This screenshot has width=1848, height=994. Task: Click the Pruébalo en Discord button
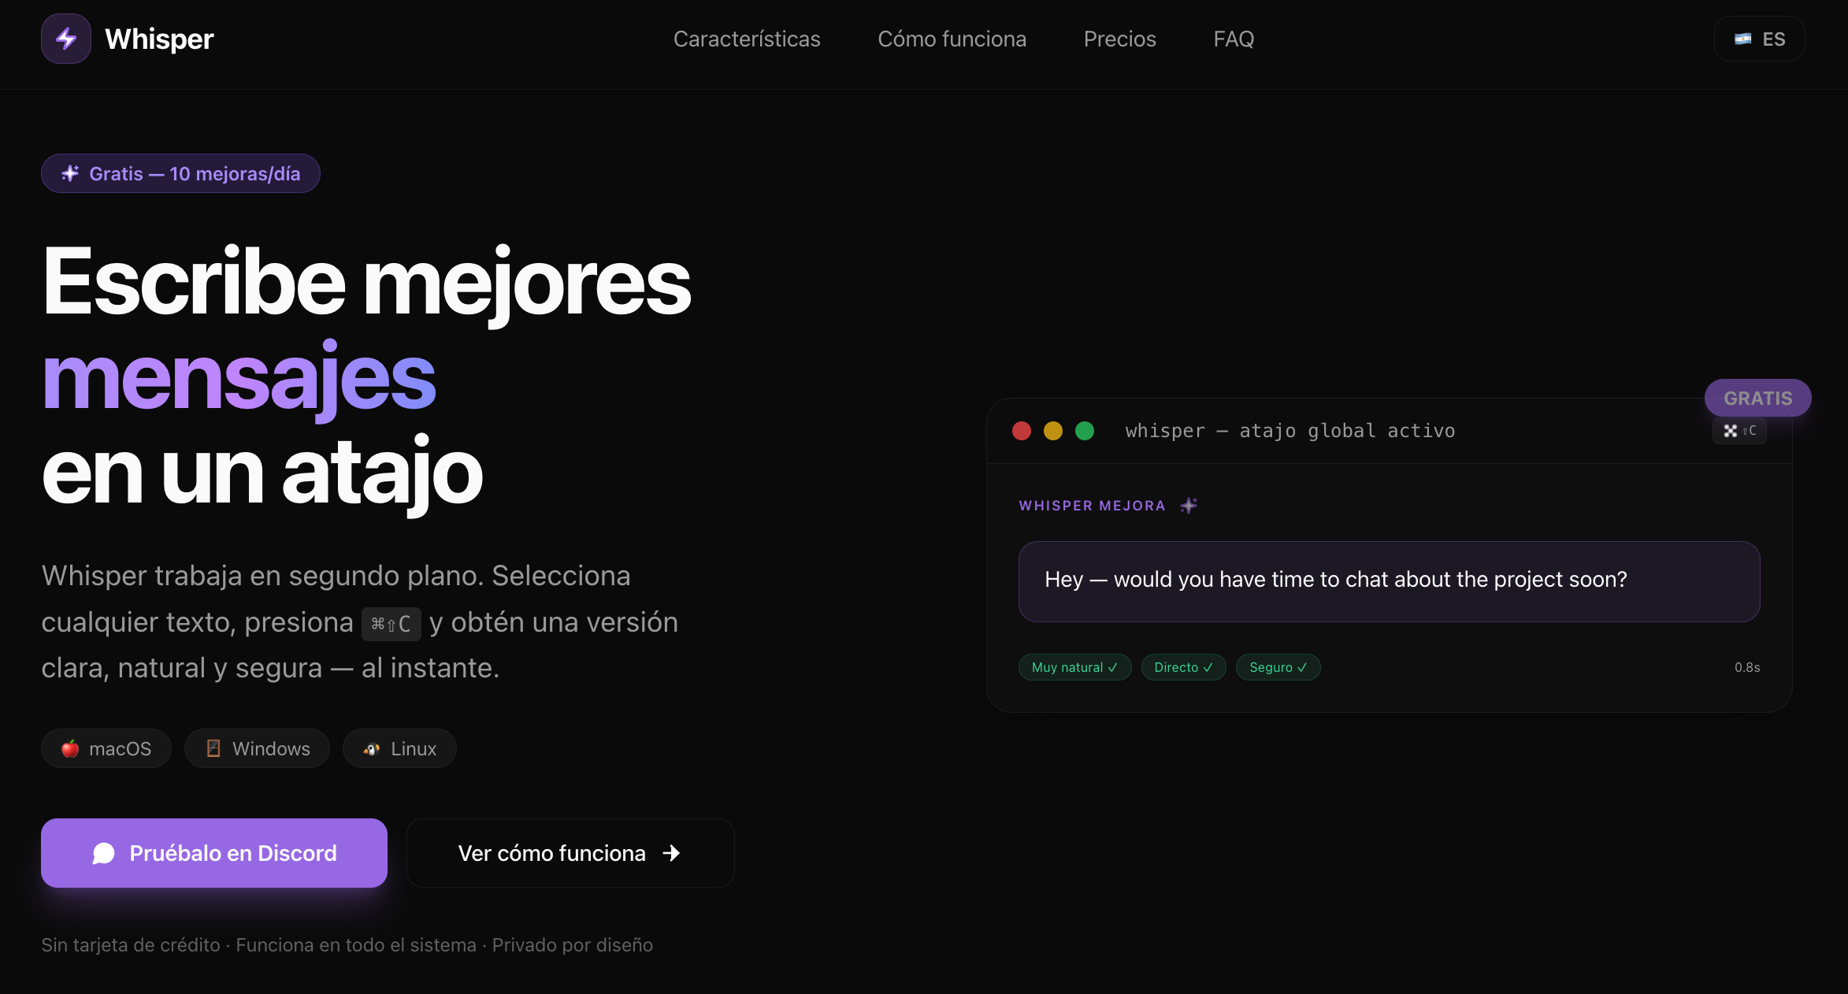click(214, 853)
